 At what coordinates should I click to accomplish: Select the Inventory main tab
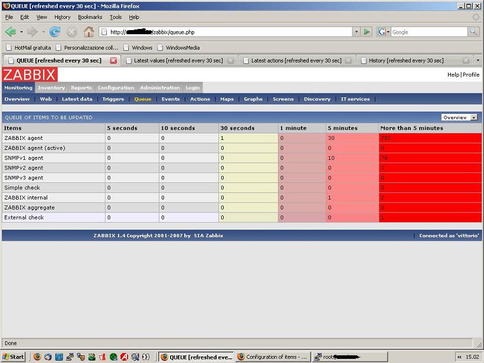point(51,88)
